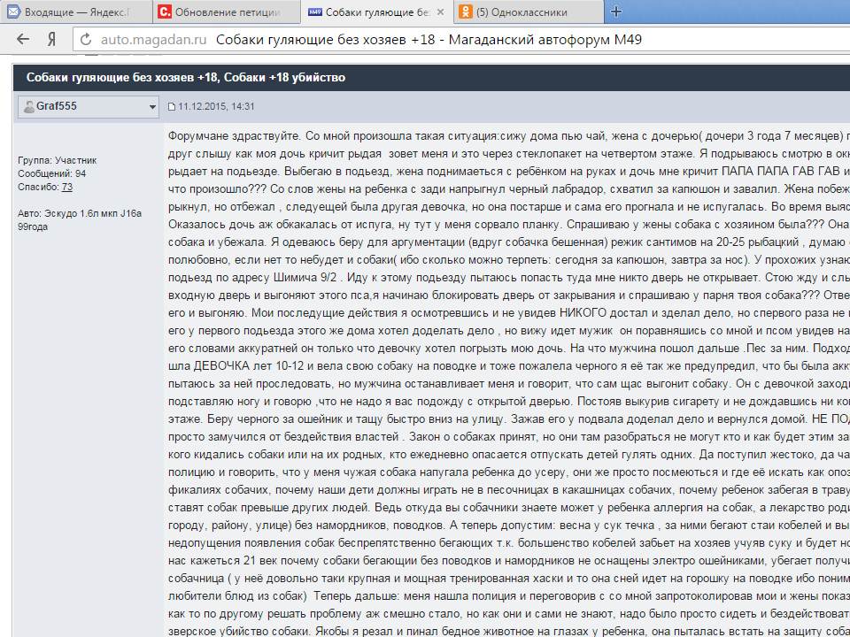Screen dimensions: 850x637
Task: Click the Graf555 username
Action: click(56, 106)
